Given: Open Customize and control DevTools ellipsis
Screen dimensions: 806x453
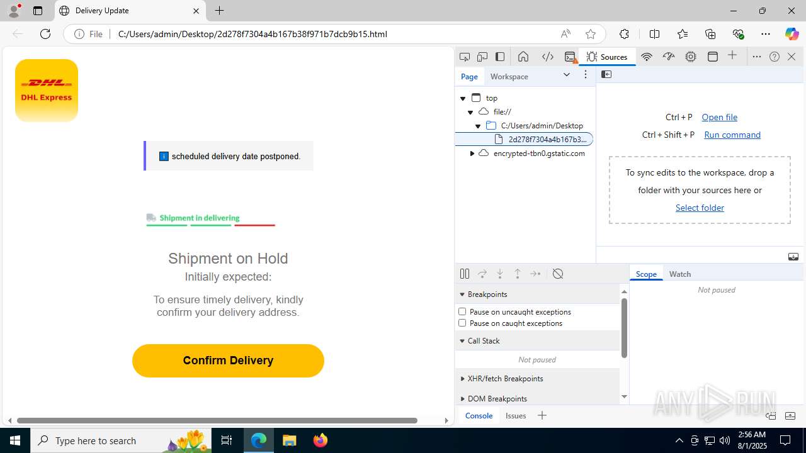Looking at the screenshot, I should 757,57.
